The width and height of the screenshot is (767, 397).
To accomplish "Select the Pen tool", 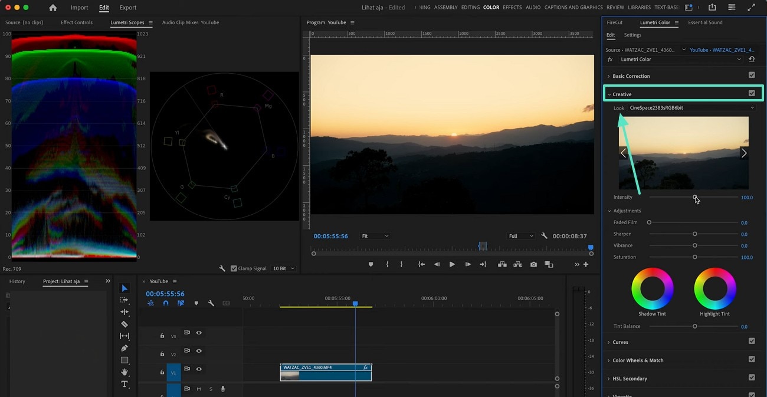I will tap(124, 348).
